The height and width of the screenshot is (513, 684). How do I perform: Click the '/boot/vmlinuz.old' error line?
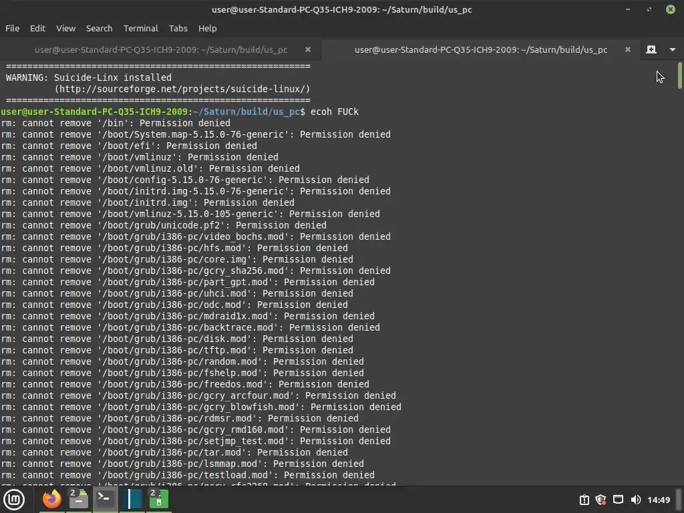[x=150, y=168]
